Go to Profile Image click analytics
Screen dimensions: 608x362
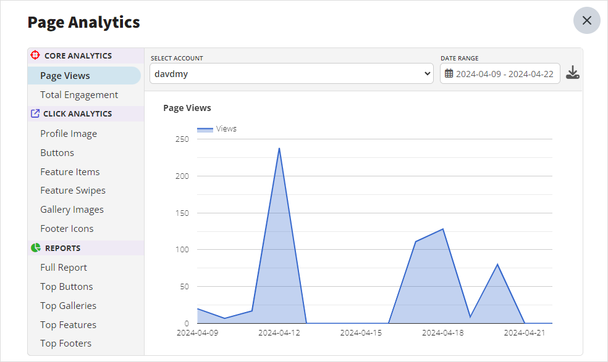tap(69, 134)
